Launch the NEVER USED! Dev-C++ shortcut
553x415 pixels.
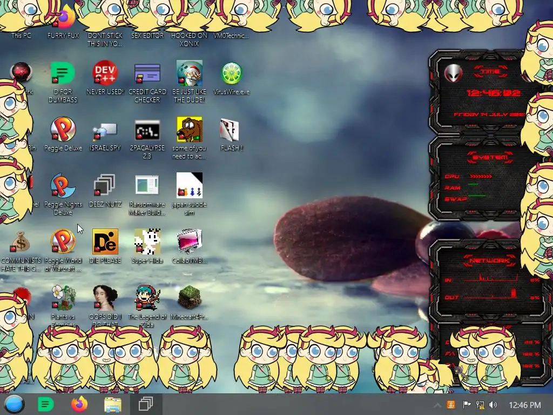(105, 73)
